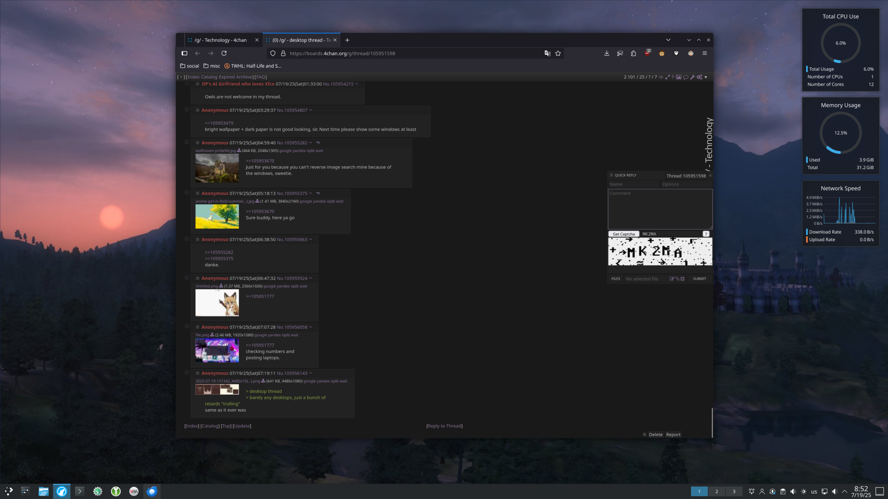The height and width of the screenshot is (499, 888).
Task: Switch to virtual desktop 2
Action: coord(717,491)
